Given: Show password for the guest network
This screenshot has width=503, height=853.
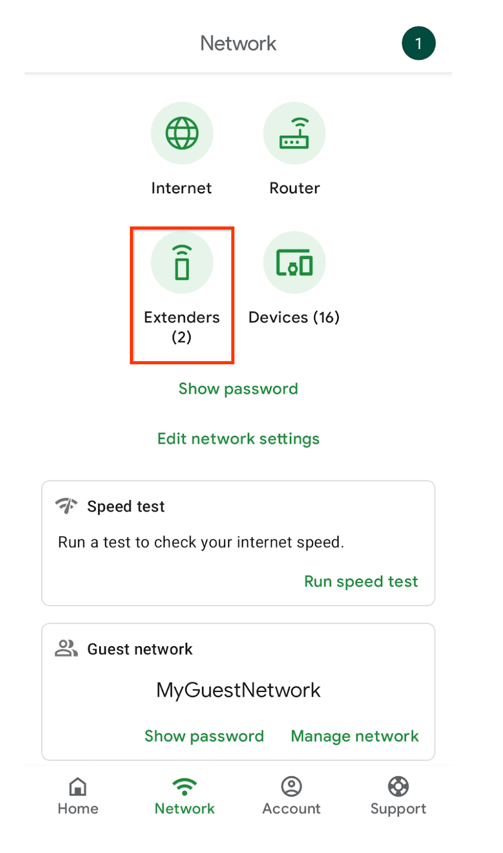Looking at the screenshot, I should click(204, 736).
